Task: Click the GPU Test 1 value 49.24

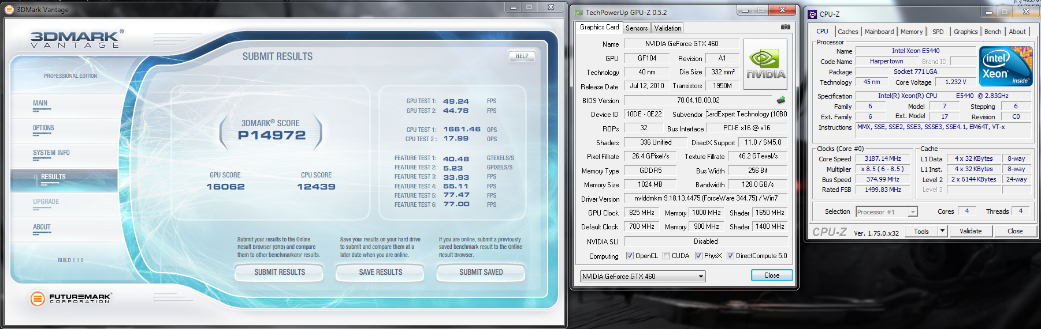Action: click(456, 101)
